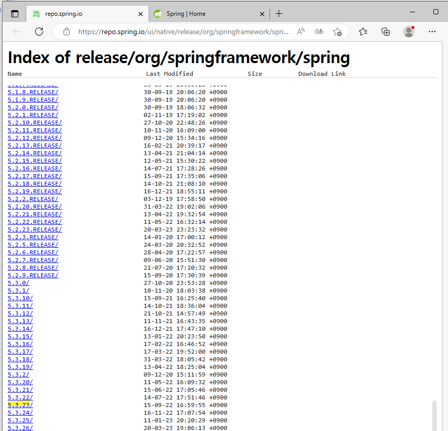This screenshot has width=448, height=431.
Task: Browse the 5.2.20.RELEASE/ directory
Action: 35,207
